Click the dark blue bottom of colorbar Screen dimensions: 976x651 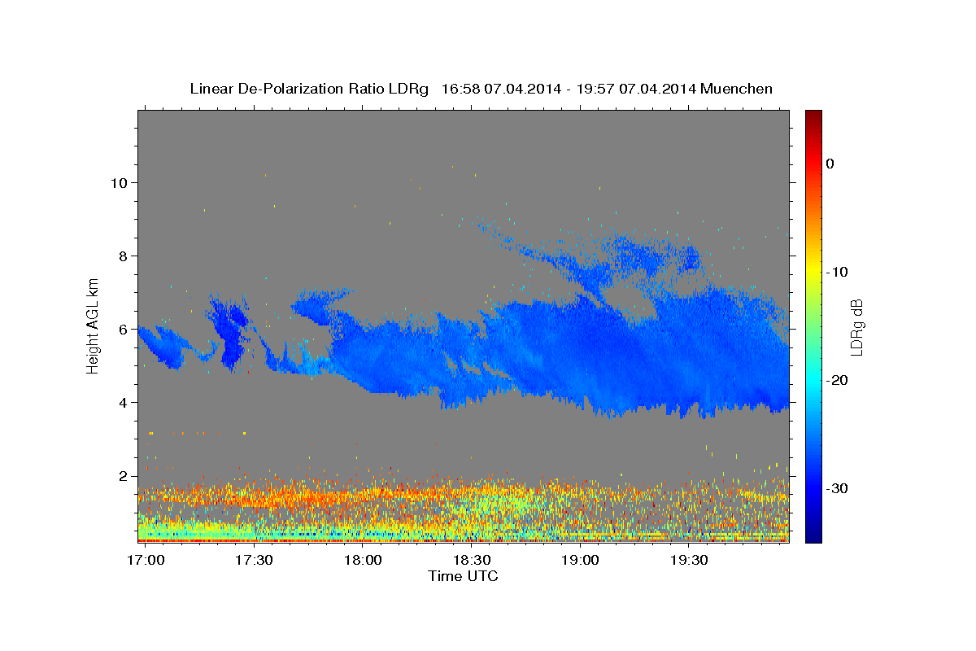coord(813,533)
